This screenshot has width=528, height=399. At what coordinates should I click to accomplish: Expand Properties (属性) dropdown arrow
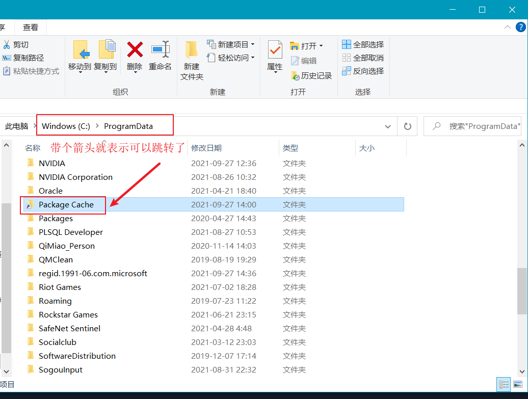tap(275, 72)
